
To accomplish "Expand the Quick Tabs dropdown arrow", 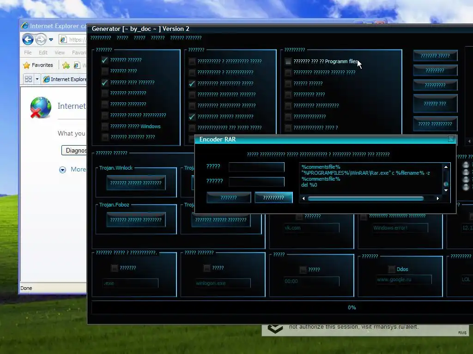I will (37, 79).
